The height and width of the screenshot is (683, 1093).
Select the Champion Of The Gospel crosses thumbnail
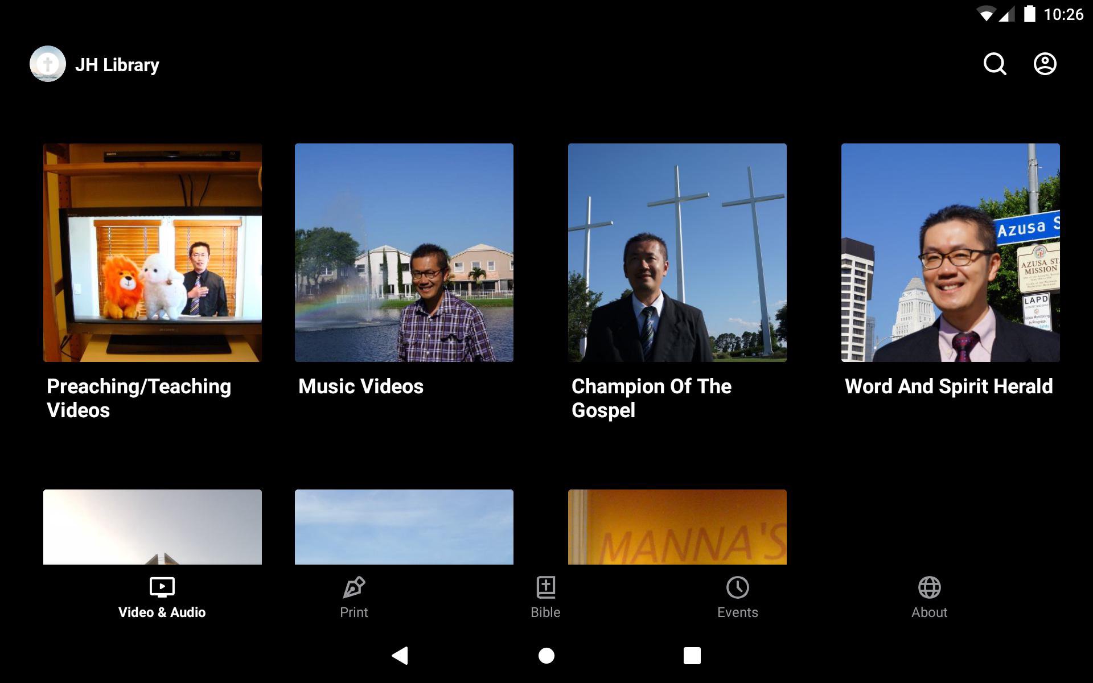coord(677,252)
